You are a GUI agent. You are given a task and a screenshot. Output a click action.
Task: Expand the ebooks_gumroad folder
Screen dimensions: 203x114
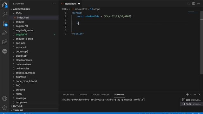click(x=25, y=73)
